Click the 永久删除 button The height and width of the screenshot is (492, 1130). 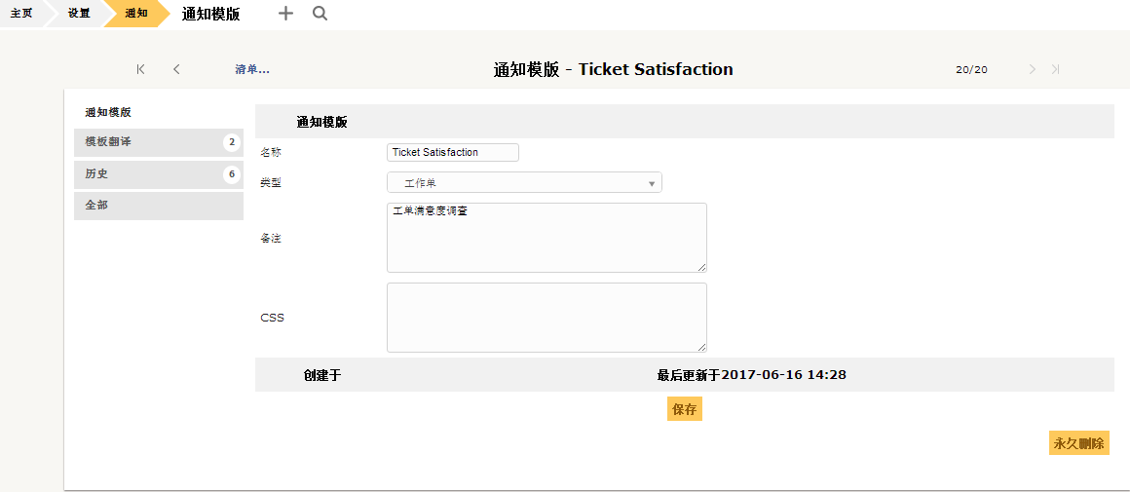1078,443
